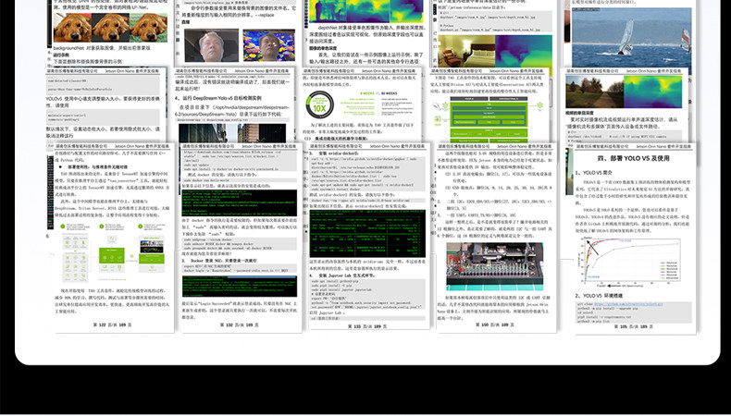
Task: Click the blue-green depth visualization image at top
Action: coord(366,11)
